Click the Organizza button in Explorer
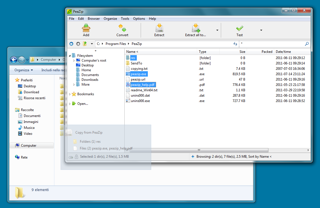This screenshot has width=320, height=208. tap(24, 70)
